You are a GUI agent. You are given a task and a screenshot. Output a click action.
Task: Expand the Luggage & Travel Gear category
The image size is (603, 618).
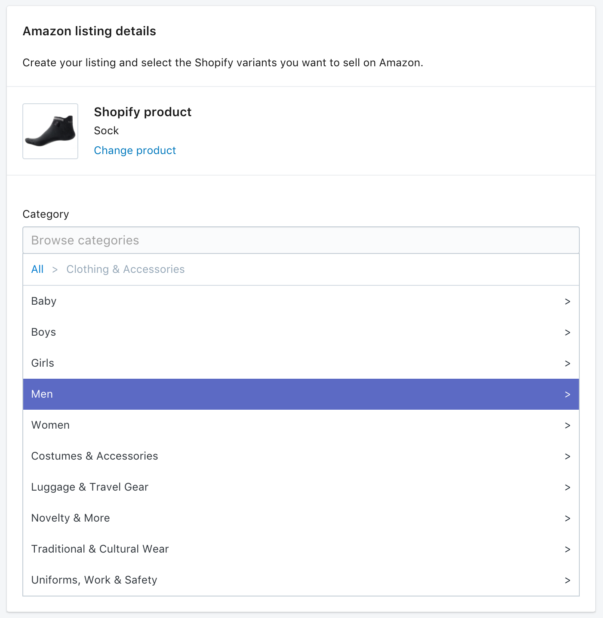568,487
